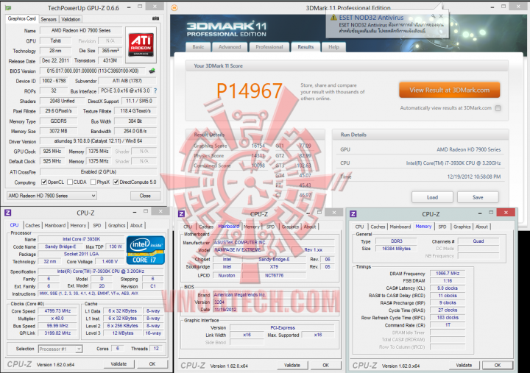Open Caches tab in CPU-Z Memory window
Screen dimensions: 530x373
(378, 227)
